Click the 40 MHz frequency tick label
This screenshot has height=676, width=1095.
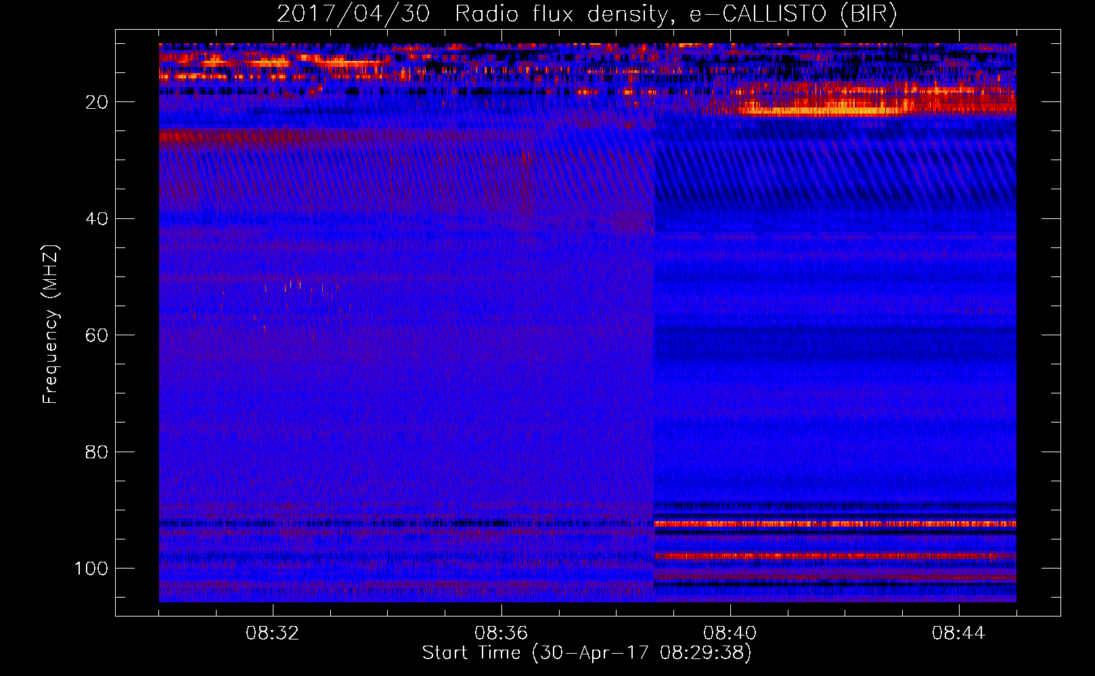(x=97, y=218)
